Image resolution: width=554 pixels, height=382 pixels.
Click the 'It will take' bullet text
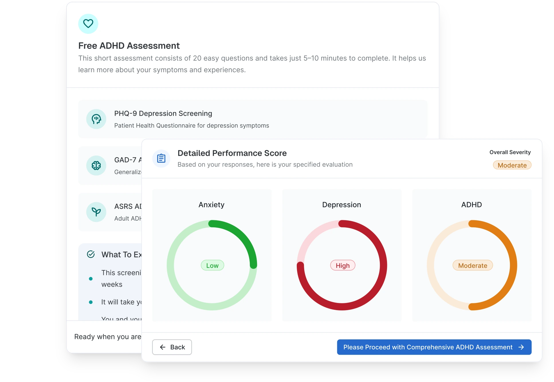pos(121,302)
